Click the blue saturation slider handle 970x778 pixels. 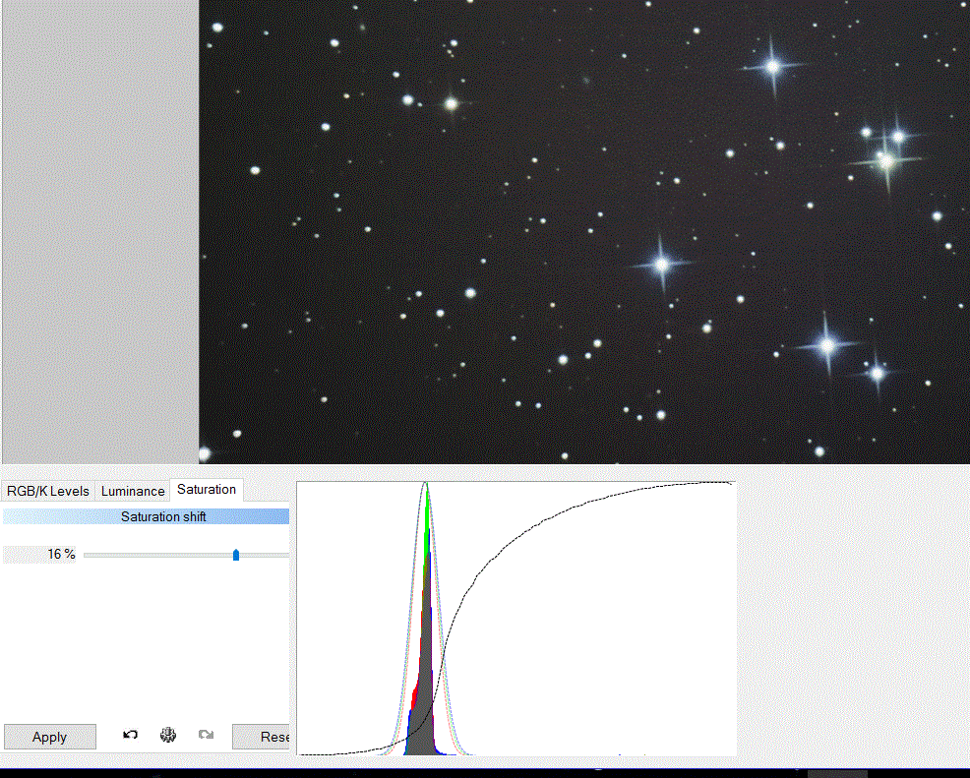pyautogui.click(x=236, y=555)
